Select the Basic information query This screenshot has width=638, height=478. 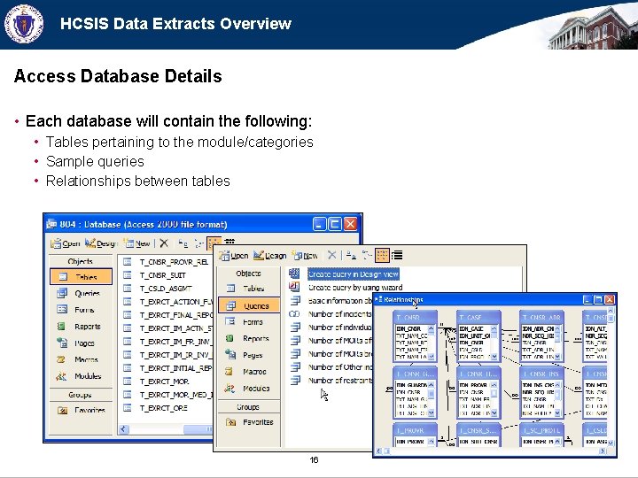tap(339, 301)
